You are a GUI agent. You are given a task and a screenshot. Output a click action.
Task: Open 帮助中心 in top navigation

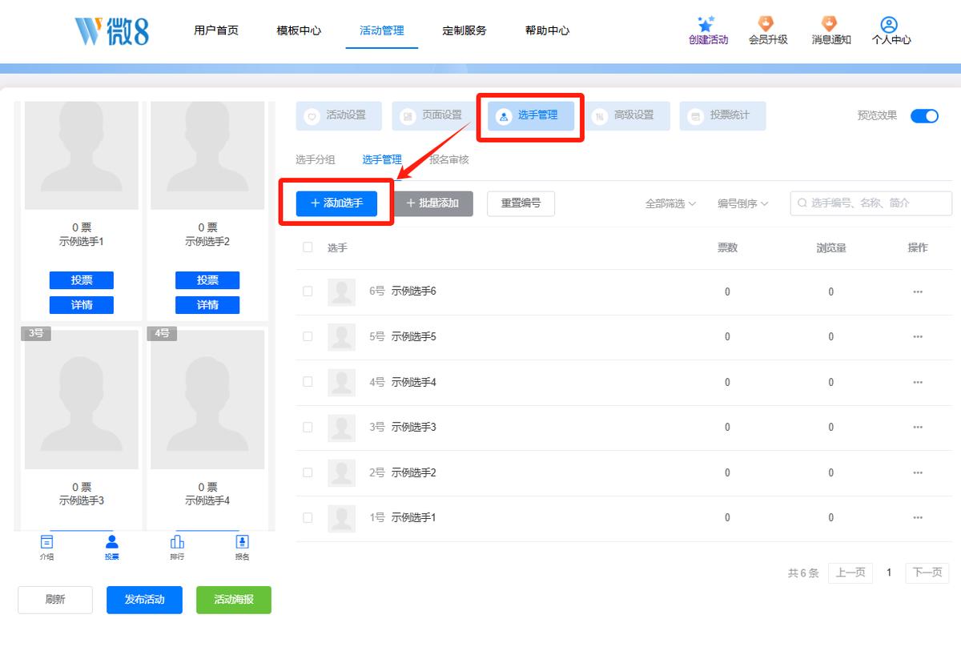point(548,30)
